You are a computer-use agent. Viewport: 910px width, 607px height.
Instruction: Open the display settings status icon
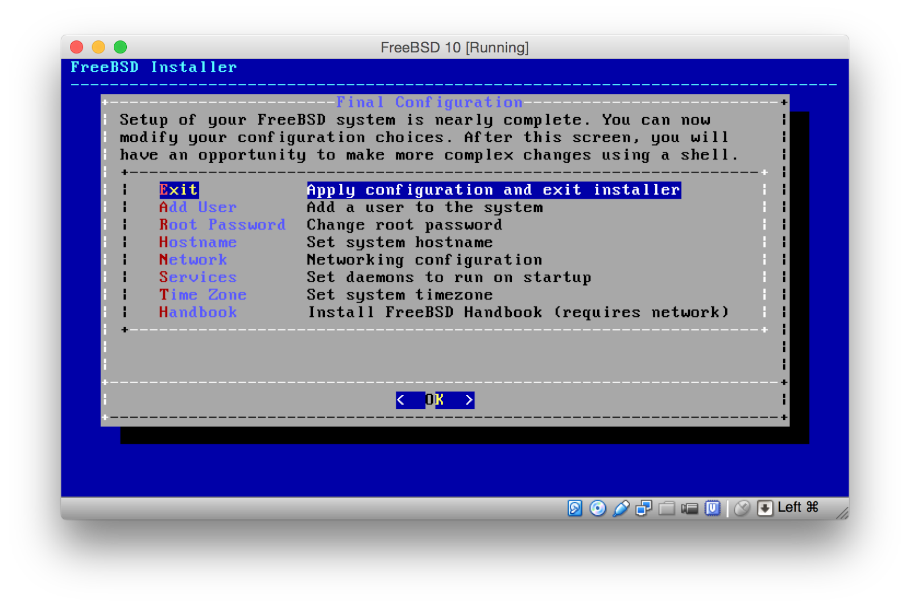tap(644, 509)
